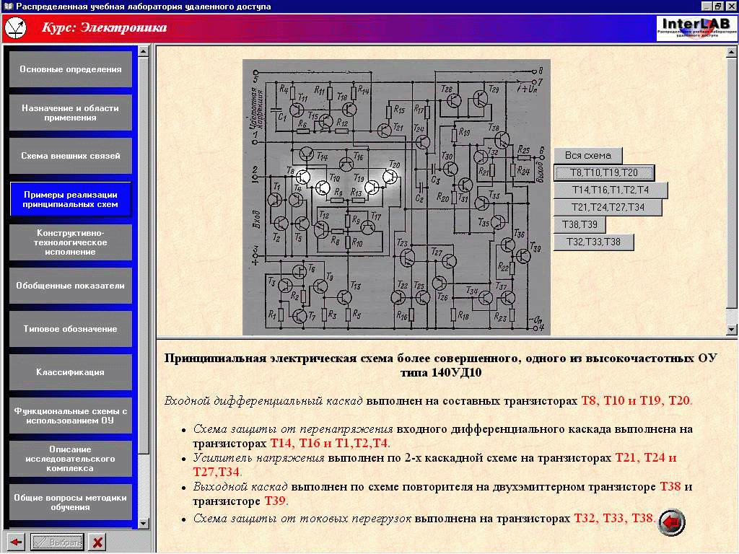Highlight transistors T38,T39 button

coord(580,225)
